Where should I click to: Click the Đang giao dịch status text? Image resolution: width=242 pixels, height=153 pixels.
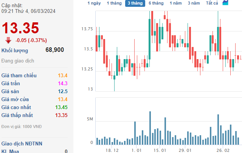[18, 61]
